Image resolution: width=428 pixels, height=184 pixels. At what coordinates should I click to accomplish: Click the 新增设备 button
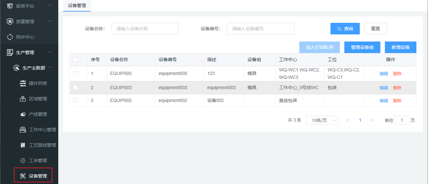coord(400,47)
